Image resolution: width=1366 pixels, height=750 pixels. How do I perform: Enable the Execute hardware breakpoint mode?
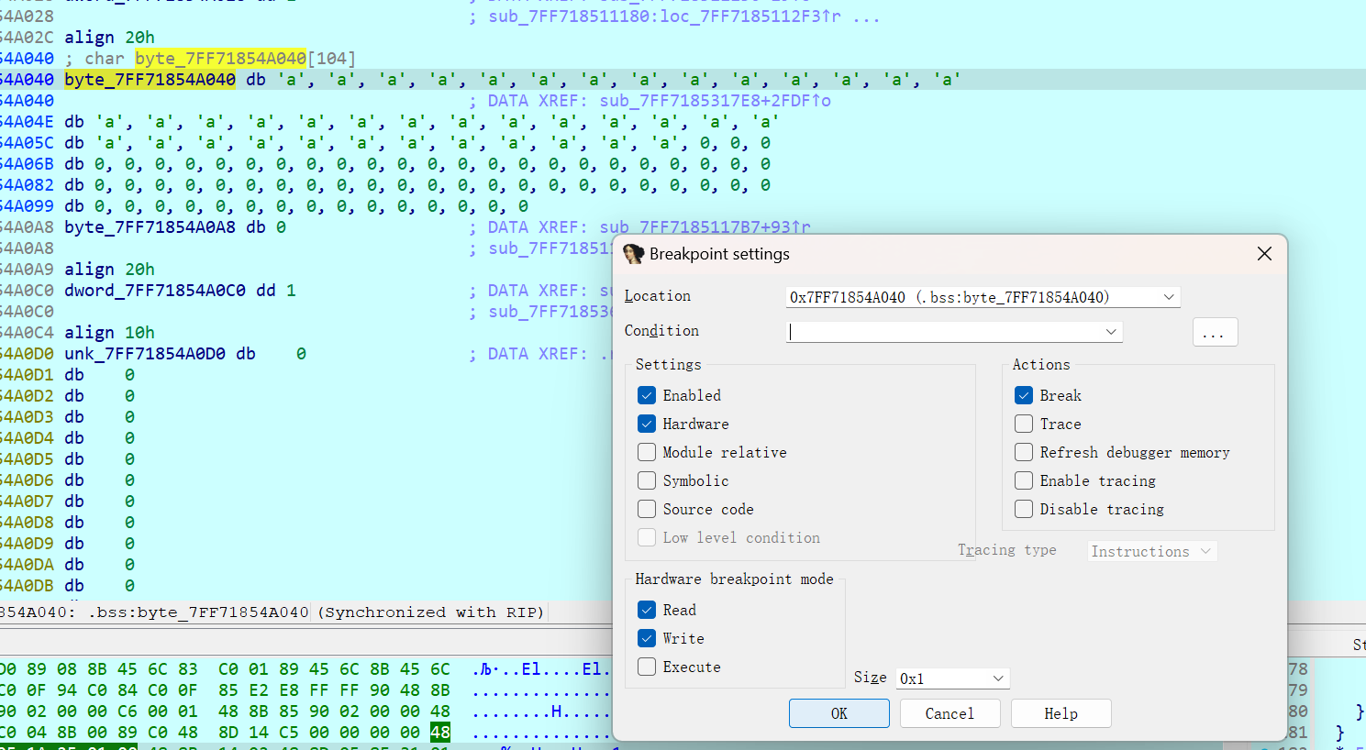(647, 667)
